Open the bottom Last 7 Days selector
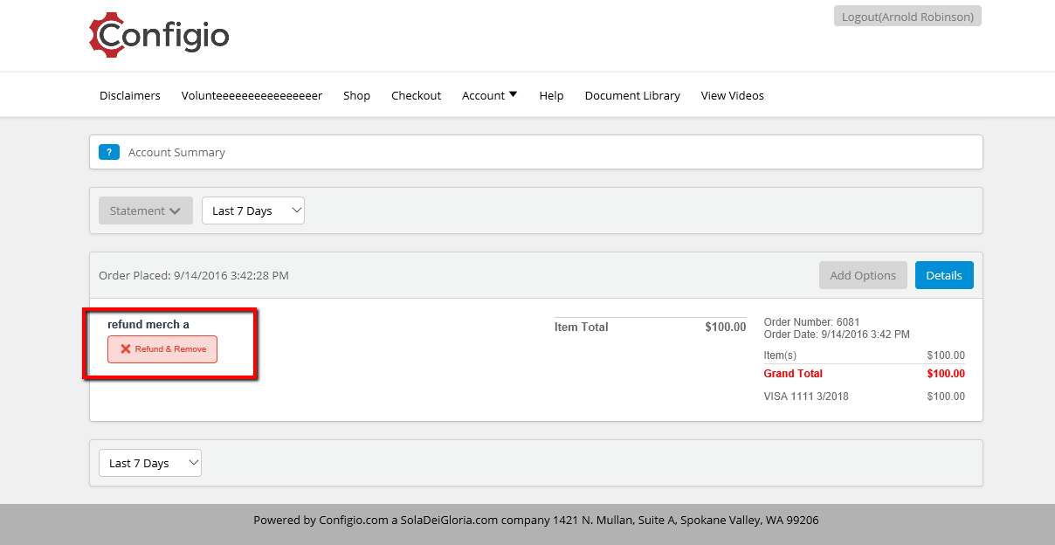Screen dimensions: 1055x545 tap(150, 463)
